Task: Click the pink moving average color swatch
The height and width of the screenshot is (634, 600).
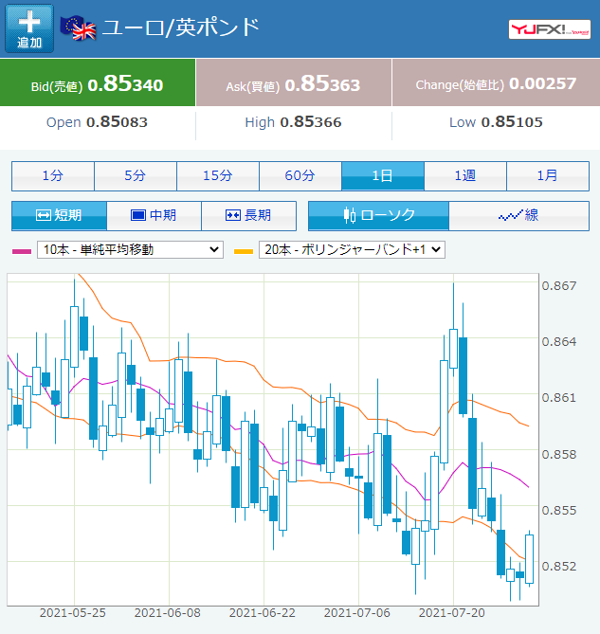Action: pos(22,251)
